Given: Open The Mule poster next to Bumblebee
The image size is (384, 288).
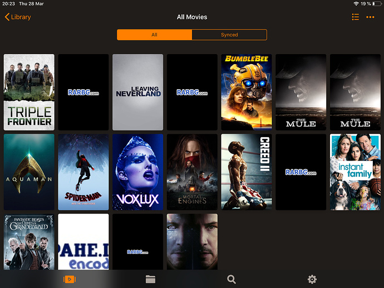Looking at the screenshot, I should pos(301,92).
